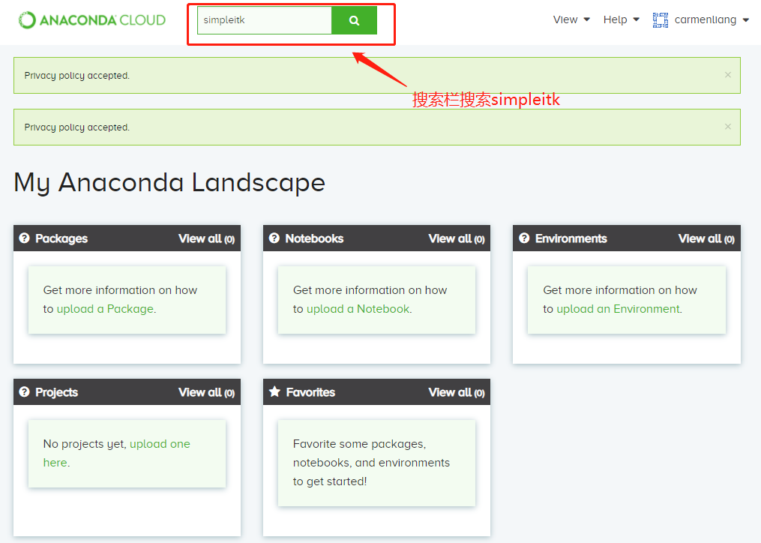Dismiss the first privacy policy notice
The width and height of the screenshot is (761, 543).
727,74
